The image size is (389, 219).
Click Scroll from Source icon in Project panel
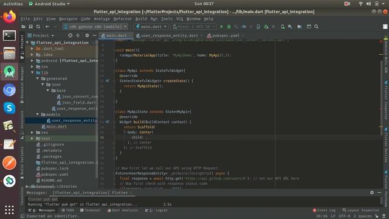tap(71, 35)
